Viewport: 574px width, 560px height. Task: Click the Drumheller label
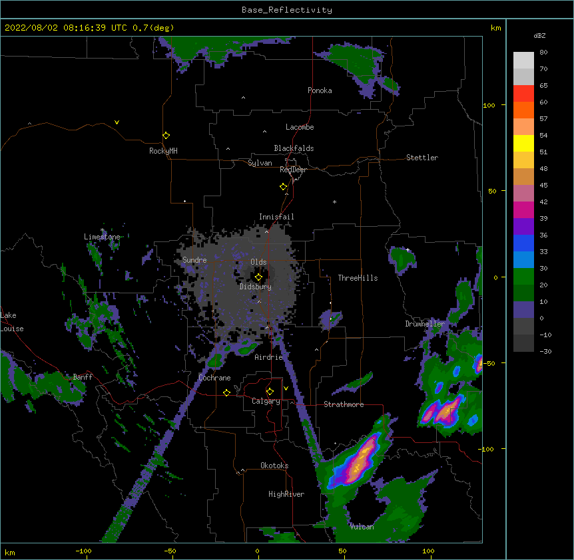[x=425, y=324]
